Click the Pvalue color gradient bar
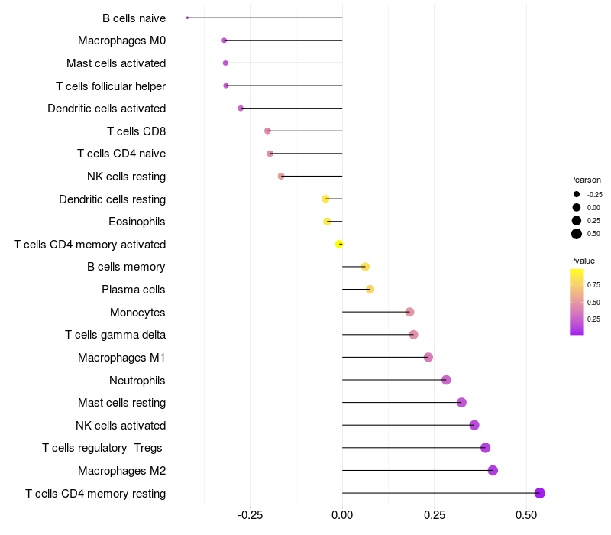The height and width of the screenshot is (535, 611). 577,302
